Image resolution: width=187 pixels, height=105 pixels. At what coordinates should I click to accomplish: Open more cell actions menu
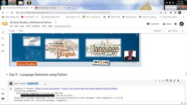point(182,80)
